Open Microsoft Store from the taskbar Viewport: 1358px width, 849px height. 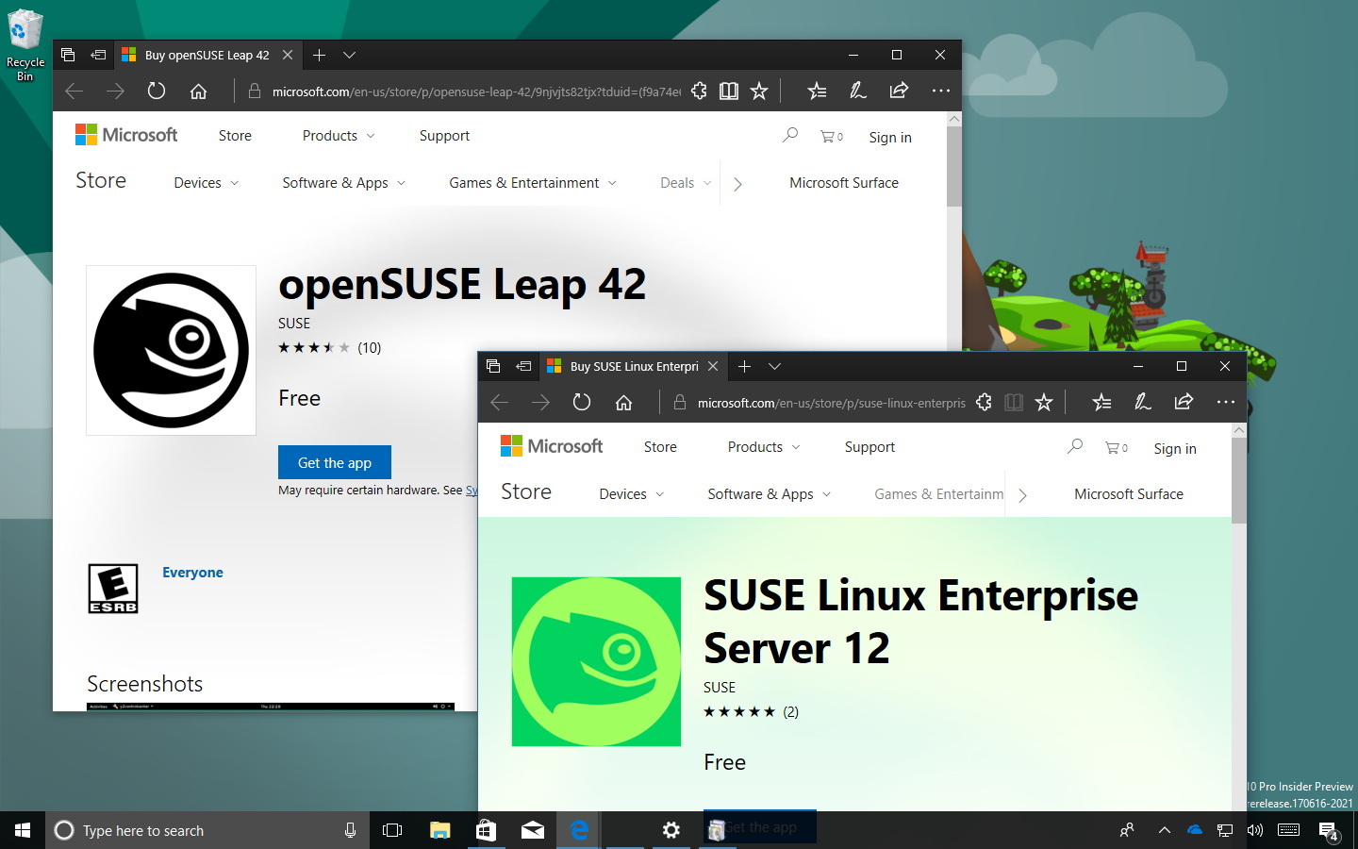[x=486, y=830]
